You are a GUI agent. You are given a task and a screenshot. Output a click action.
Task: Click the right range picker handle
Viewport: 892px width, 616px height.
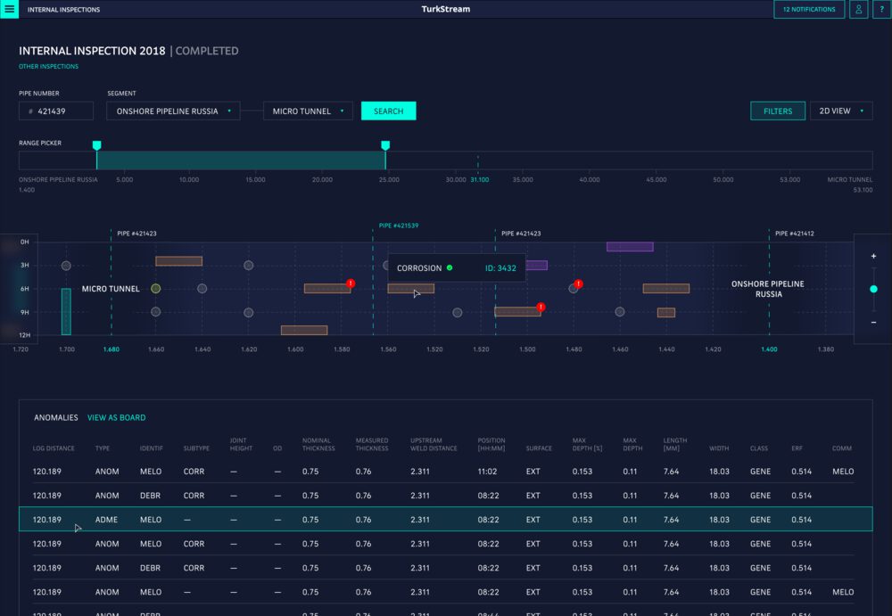click(x=385, y=145)
